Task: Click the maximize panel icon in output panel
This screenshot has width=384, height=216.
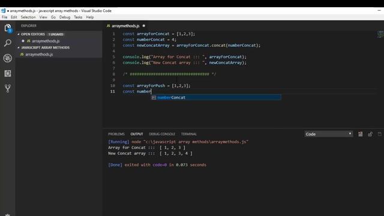Action: coord(380,134)
